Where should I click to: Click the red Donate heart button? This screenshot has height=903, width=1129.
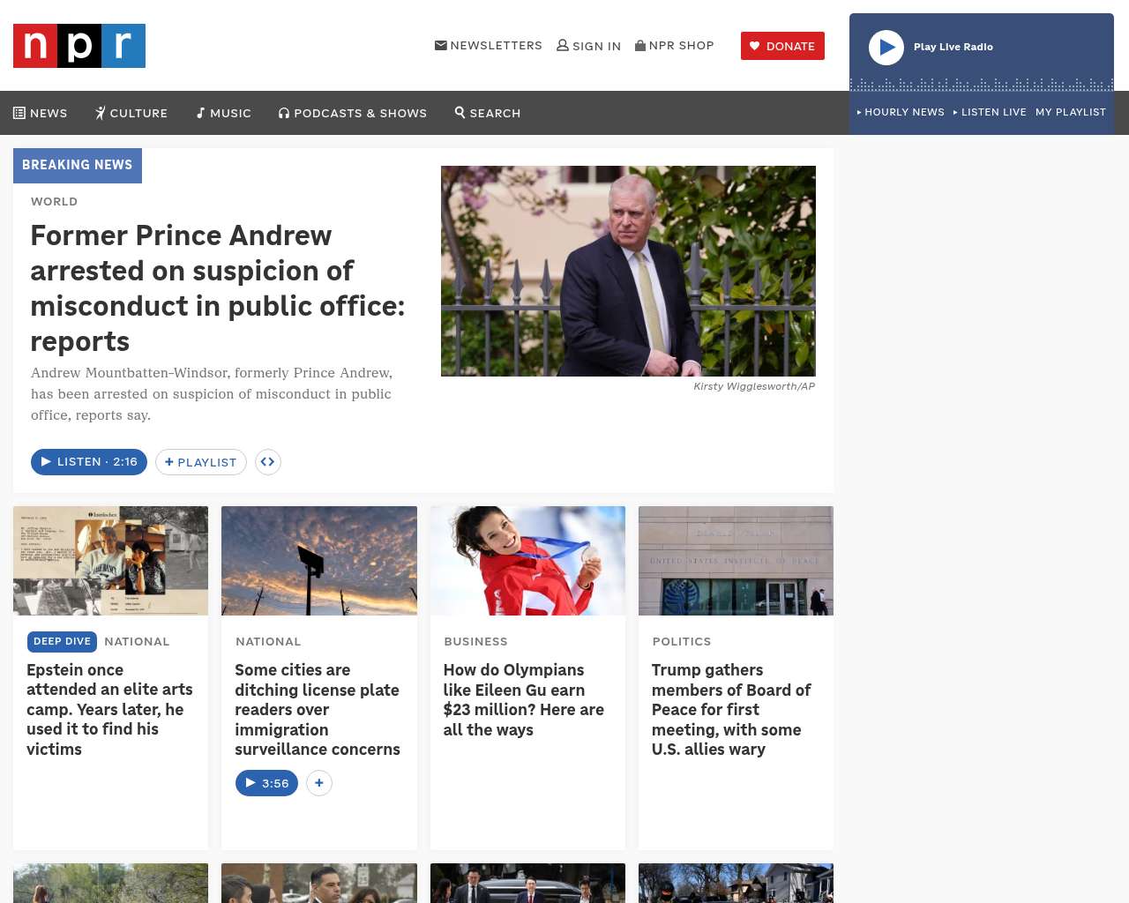coord(782,46)
